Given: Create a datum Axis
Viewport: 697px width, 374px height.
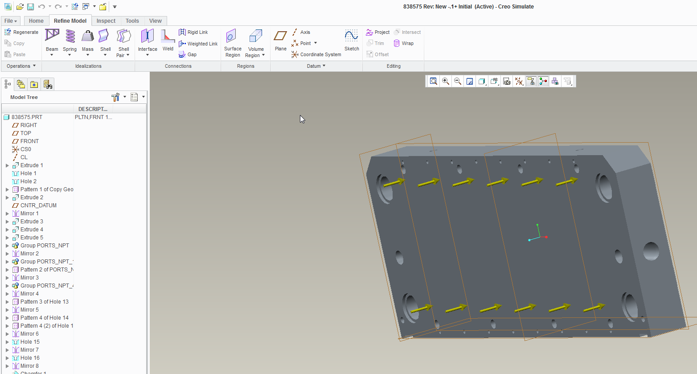Looking at the screenshot, I should click(301, 32).
